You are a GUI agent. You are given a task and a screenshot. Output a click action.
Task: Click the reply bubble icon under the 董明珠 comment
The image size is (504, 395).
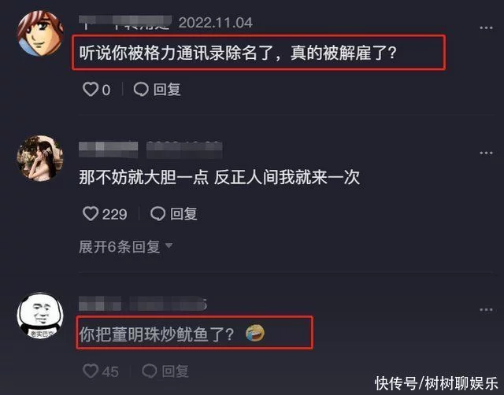pos(150,371)
